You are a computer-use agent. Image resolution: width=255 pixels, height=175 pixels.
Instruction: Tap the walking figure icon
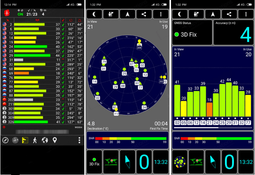(35, 140)
